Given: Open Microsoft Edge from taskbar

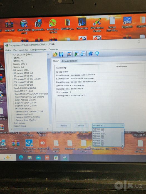Looking at the screenshot, I should click(21, 157).
